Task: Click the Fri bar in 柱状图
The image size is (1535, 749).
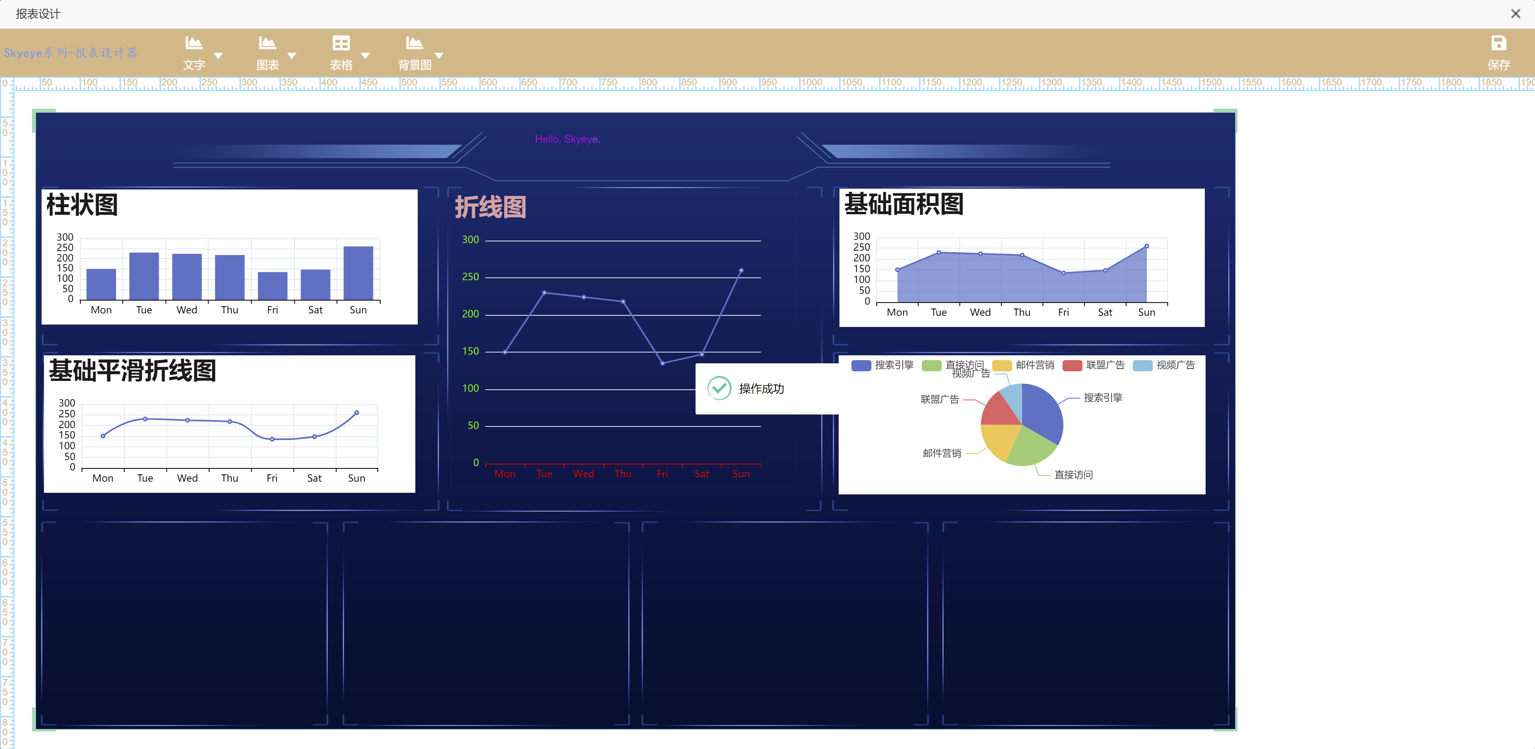Action: [272, 286]
